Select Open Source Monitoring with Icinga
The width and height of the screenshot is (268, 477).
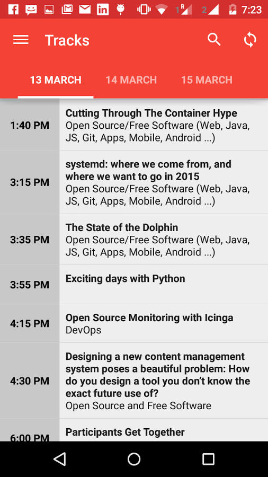(x=164, y=323)
